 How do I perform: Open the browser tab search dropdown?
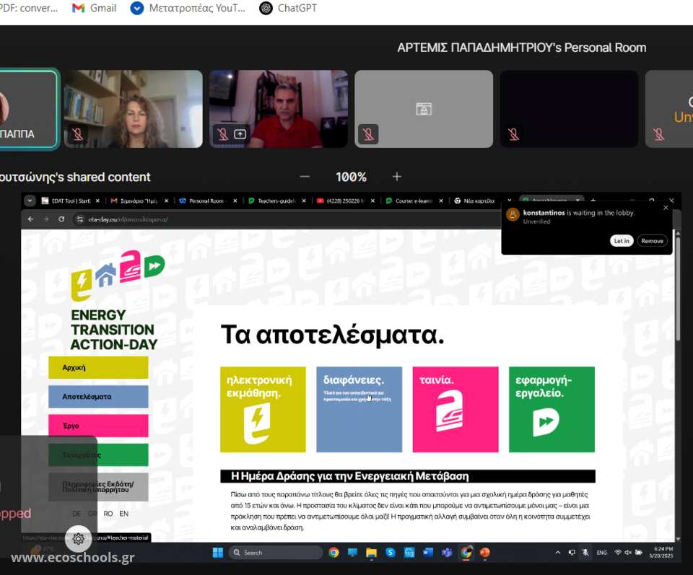coord(30,201)
